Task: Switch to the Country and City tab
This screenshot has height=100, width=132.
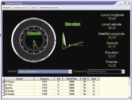Action: click(x=20, y=8)
